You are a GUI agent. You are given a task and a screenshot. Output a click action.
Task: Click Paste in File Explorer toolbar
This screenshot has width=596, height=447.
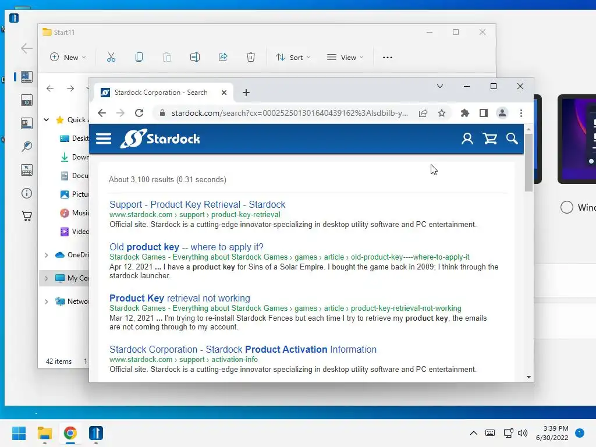click(x=167, y=58)
